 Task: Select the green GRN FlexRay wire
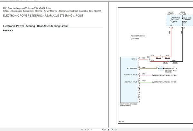pos(146,82)
